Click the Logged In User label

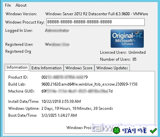click(x=19, y=31)
